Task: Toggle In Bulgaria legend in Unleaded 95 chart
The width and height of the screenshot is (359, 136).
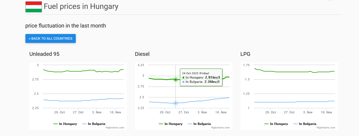Action: [94, 124]
